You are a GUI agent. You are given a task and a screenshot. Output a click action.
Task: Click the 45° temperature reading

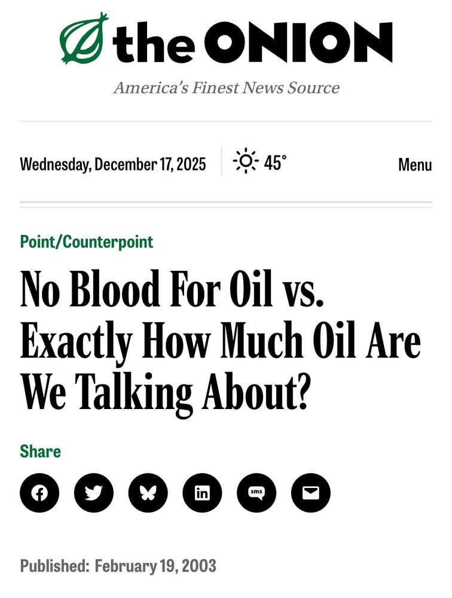[276, 160]
